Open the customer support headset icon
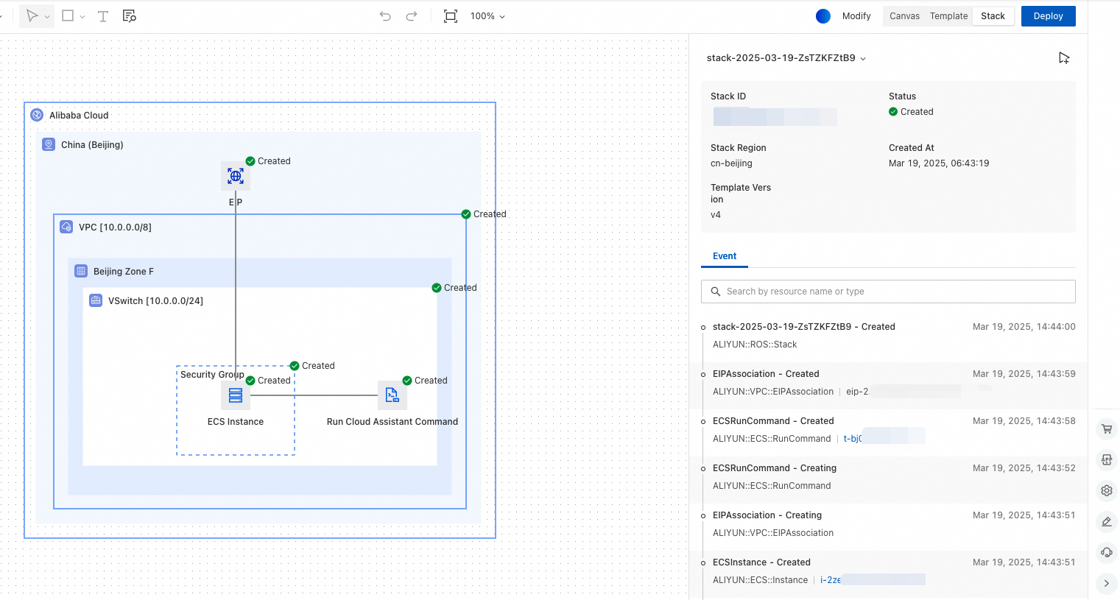Screen dimensions: 1120x600 [x=1106, y=552]
